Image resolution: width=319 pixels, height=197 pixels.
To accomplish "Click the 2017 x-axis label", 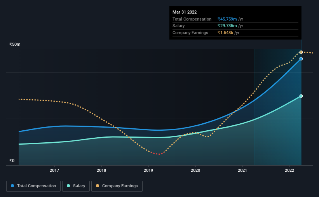I will pyautogui.click(x=54, y=170).
